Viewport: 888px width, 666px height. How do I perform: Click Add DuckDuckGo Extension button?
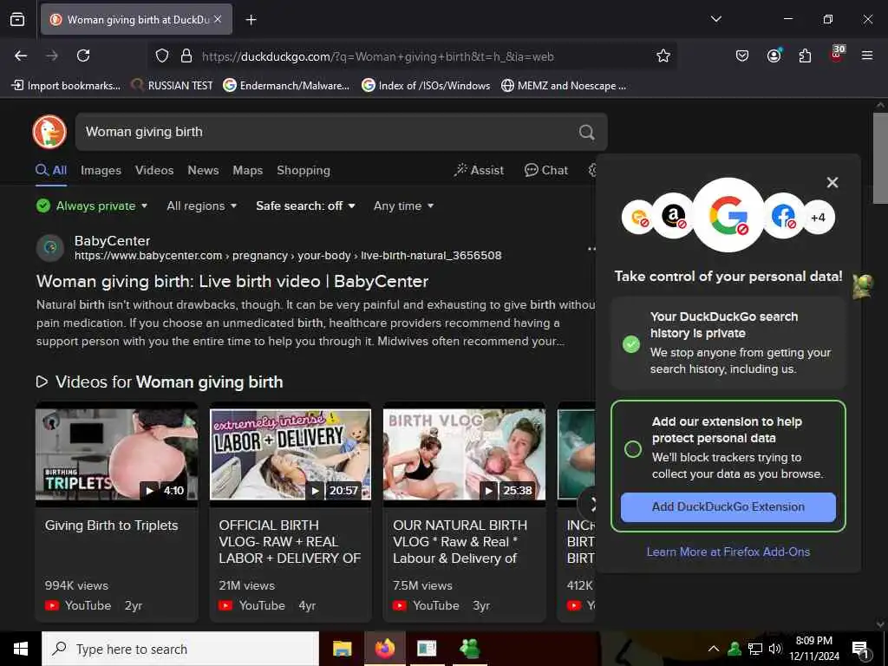click(x=728, y=506)
